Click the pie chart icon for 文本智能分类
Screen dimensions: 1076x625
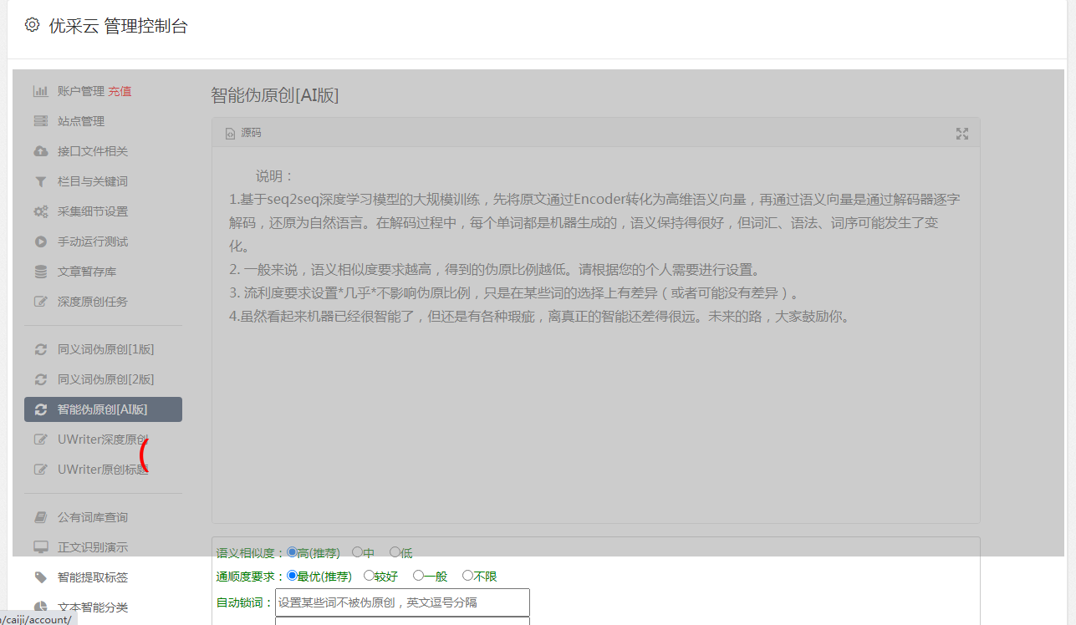click(x=40, y=607)
